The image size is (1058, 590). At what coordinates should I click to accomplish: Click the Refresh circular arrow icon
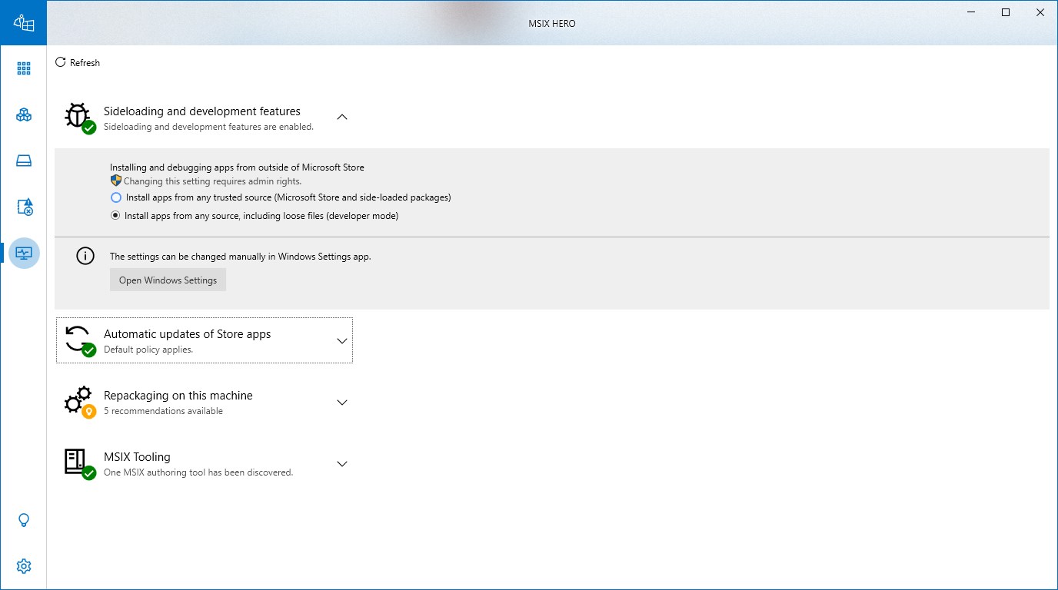(61, 62)
